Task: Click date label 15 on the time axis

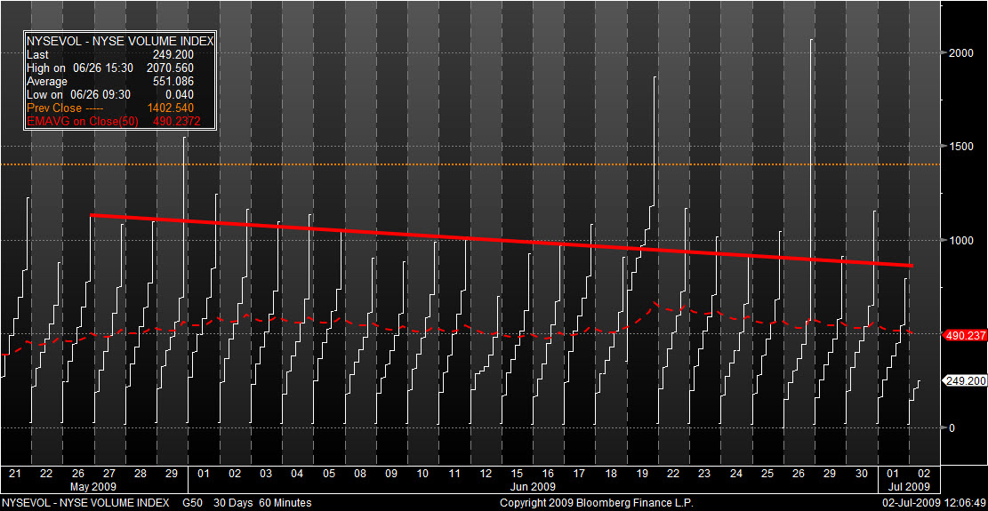Action: coord(517,473)
